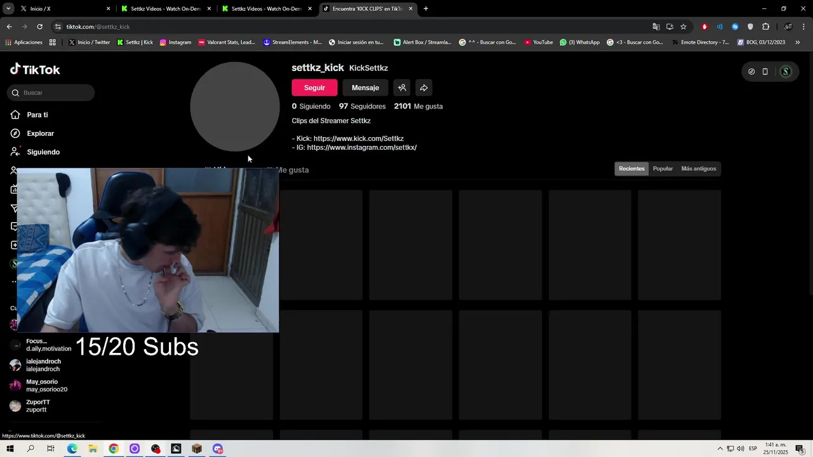This screenshot has width=813, height=457.
Task: Open the Kick link in the bio
Action: pyautogui.click(x=358, y=138)
